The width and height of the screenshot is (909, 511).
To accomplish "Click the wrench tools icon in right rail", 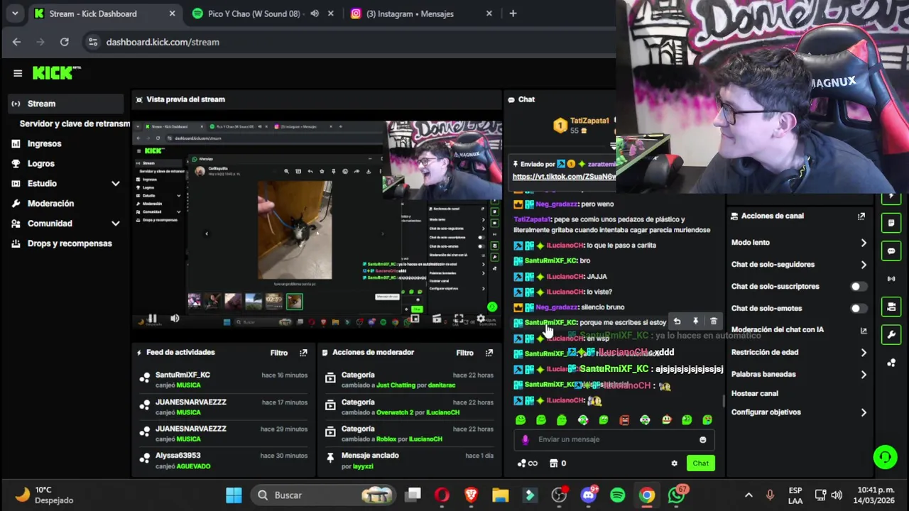I will [x=891, y=334].
